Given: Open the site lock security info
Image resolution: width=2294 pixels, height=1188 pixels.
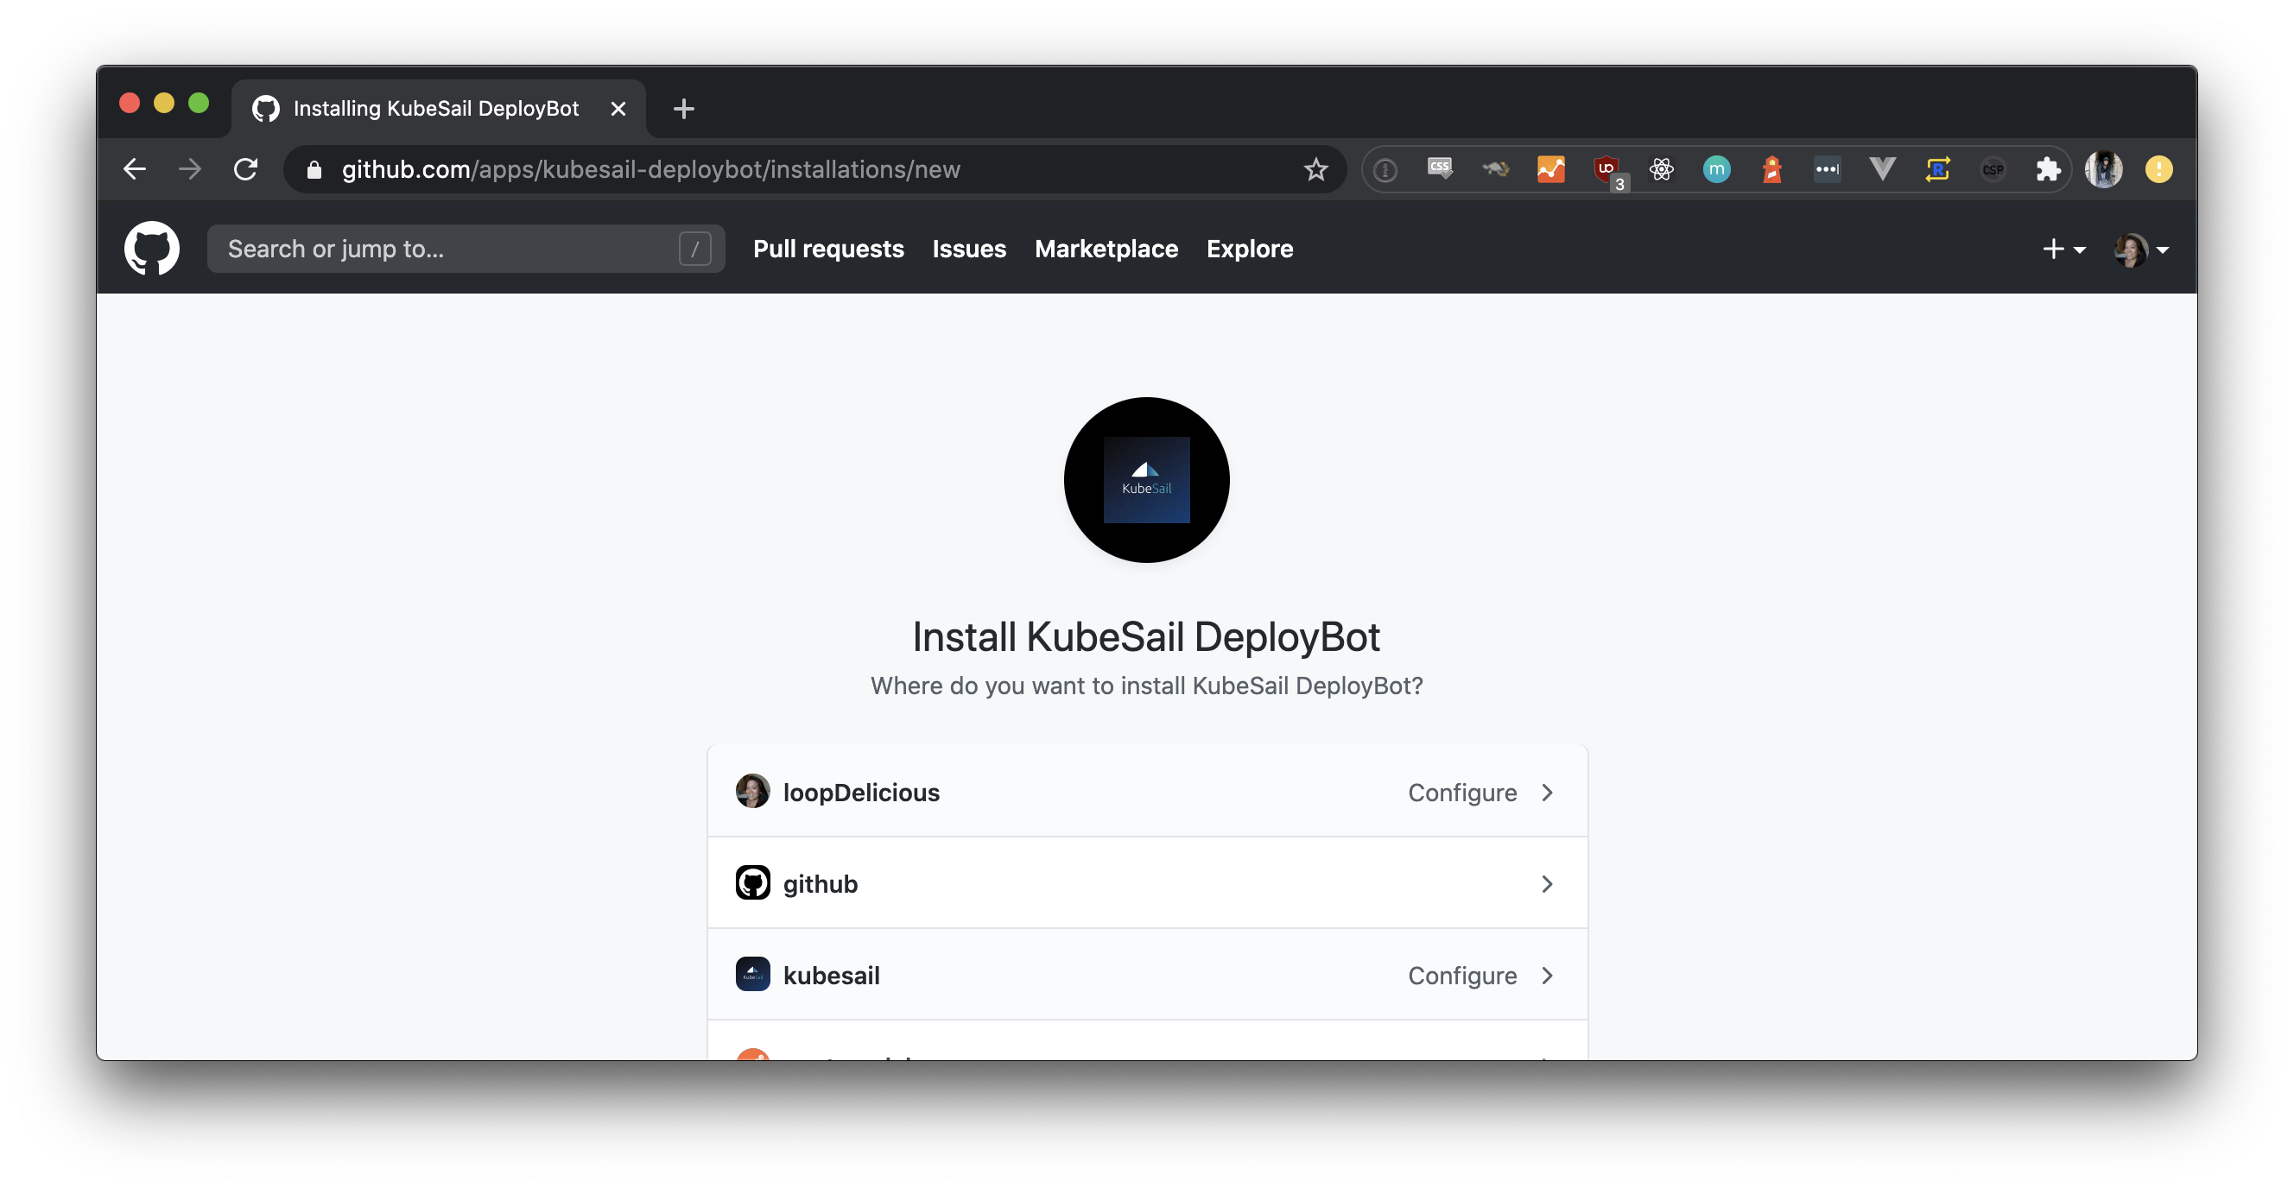Looking at the screenshot, I should click(314, 169).
